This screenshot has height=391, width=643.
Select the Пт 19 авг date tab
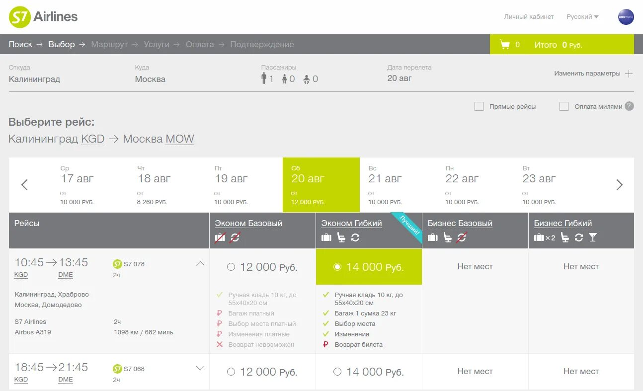(x=244, y=185)
